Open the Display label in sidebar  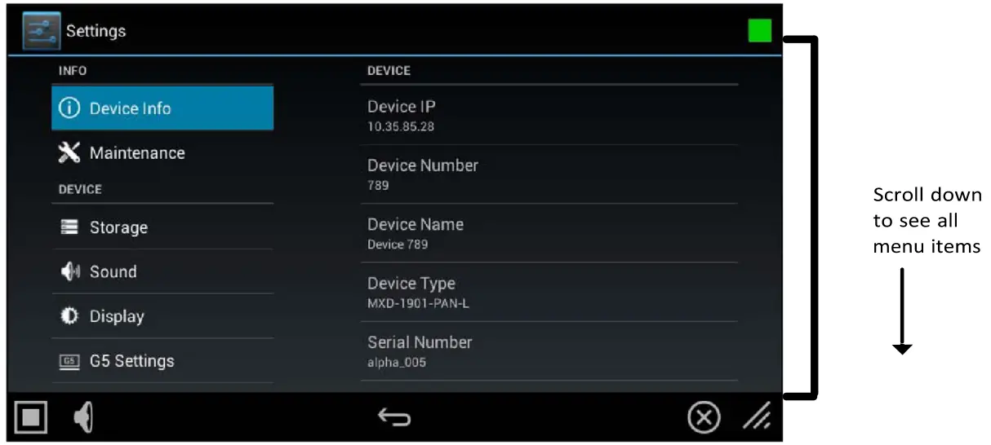(117, 316)
